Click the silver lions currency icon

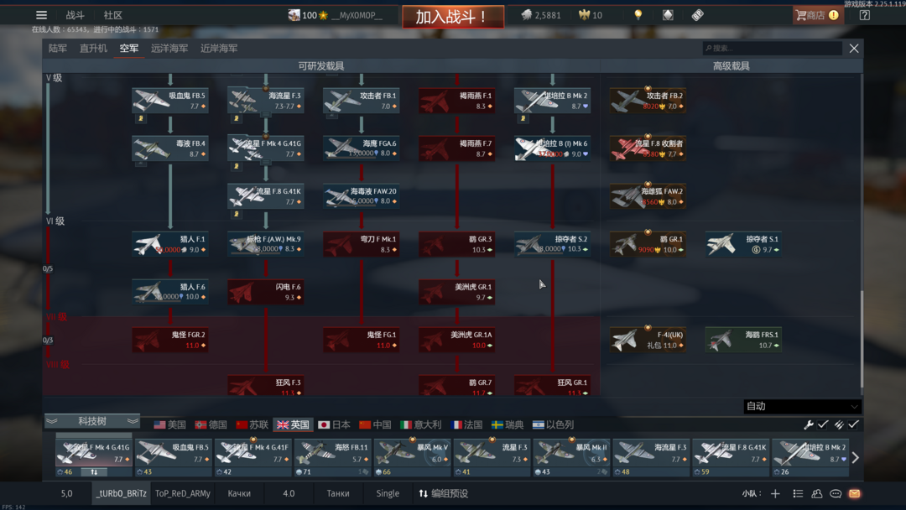tap(526, 15)
